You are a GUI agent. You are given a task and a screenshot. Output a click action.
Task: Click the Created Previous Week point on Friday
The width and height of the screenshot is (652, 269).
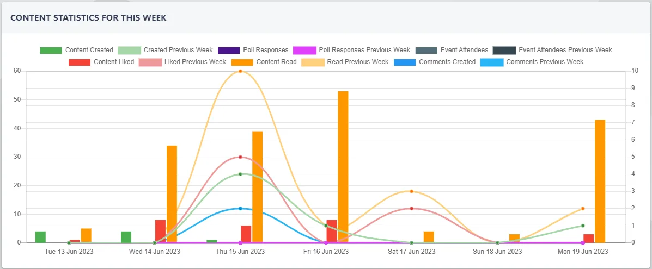pyautogui.click(x=326, y=226)
